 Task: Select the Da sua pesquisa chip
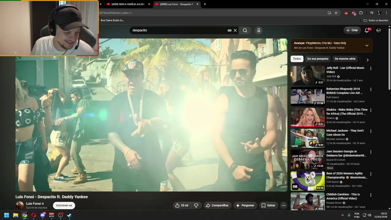tap(318, 59)
